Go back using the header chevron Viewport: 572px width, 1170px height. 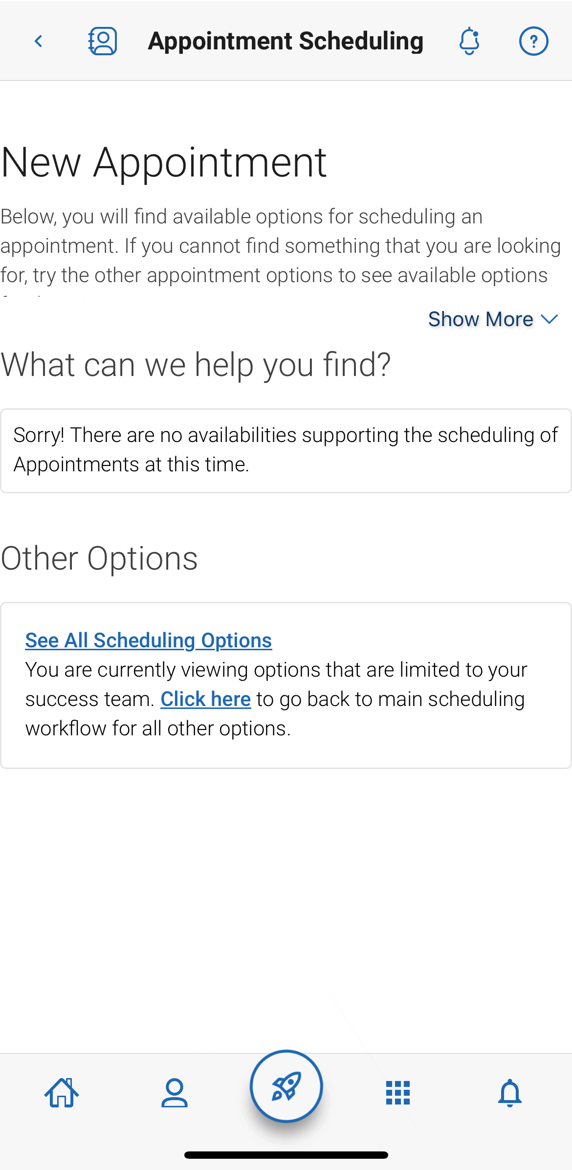(39, 42)
